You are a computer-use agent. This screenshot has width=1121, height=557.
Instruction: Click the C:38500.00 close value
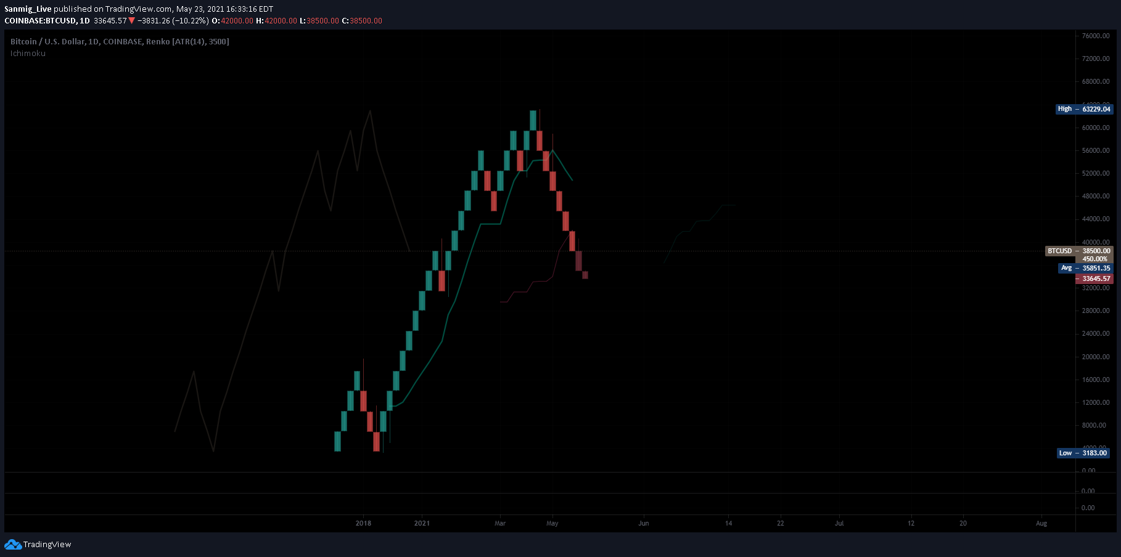coord(362,20)
